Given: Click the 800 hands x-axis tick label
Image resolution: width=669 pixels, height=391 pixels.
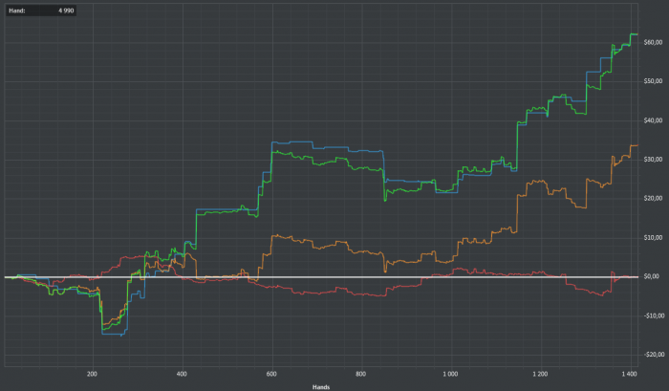Looking at the screenshot, I should 361,374.
